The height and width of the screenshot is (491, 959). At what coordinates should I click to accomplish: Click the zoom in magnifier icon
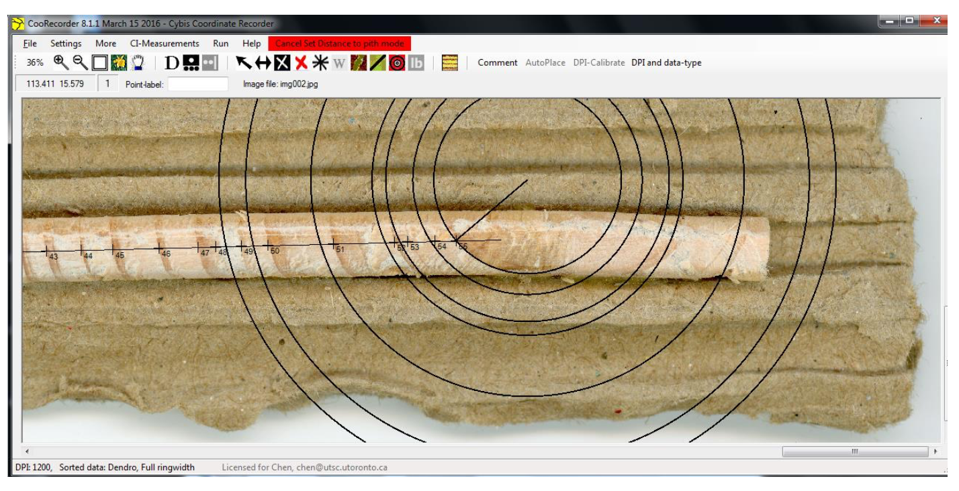(x=62, y=63)
